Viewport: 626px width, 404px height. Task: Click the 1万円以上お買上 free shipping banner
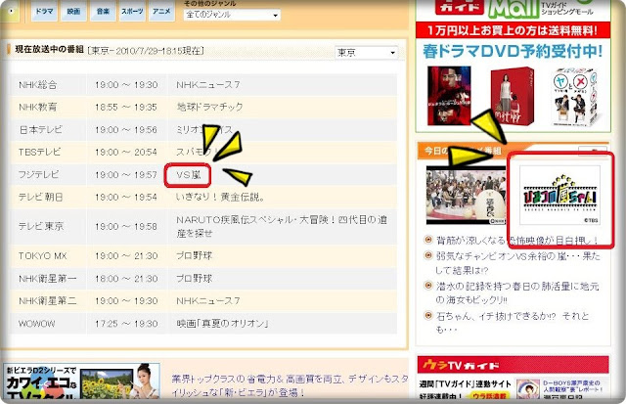513,30
